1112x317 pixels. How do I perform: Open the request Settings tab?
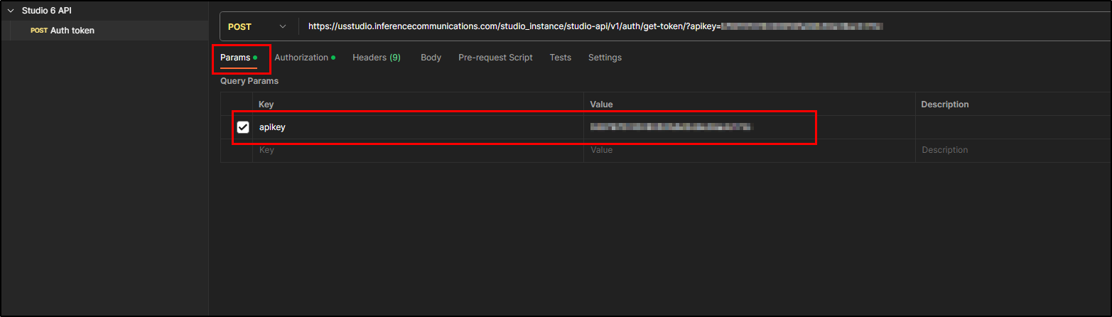(x=605, y=58)
